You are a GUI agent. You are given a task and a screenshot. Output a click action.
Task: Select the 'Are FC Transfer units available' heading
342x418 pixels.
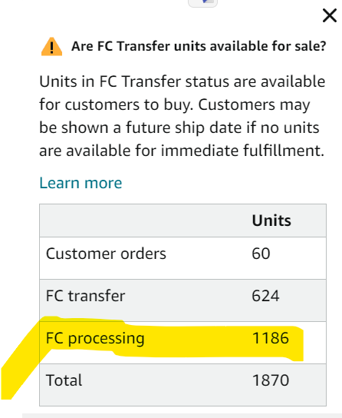(199, 46)
